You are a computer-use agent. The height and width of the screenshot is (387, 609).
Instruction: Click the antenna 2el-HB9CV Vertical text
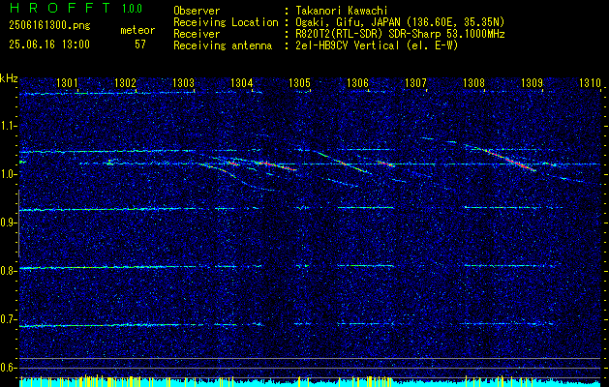[377, 45]
